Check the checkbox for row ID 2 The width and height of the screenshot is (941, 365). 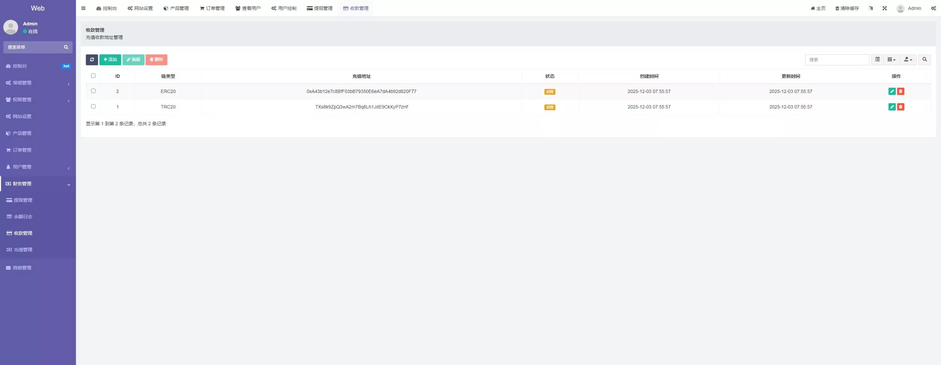(x=93, y=91)
